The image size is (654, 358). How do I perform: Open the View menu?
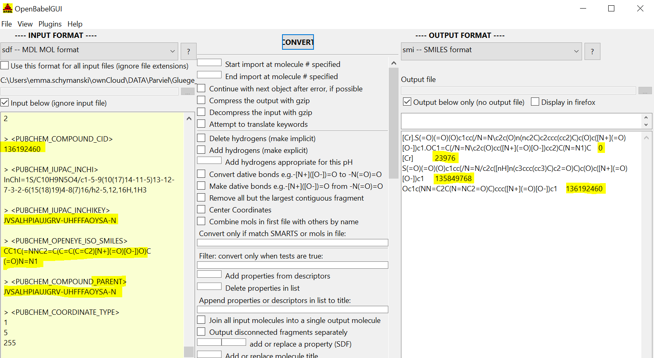(x=25, y=24)
